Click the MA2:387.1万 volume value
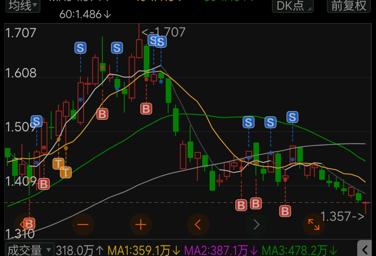This screenshot has width=376, height=256. pyautogui.click(x=221, y=250)
